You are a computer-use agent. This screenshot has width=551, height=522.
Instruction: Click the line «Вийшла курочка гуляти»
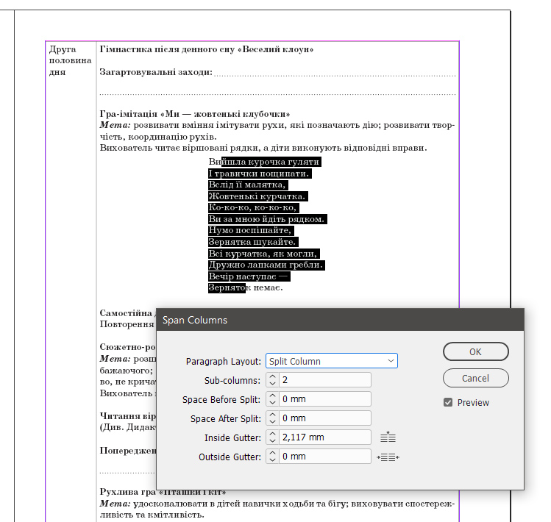264,162
